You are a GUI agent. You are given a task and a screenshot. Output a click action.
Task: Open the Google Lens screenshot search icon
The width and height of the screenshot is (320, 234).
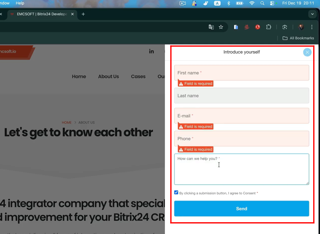[285, 27]
